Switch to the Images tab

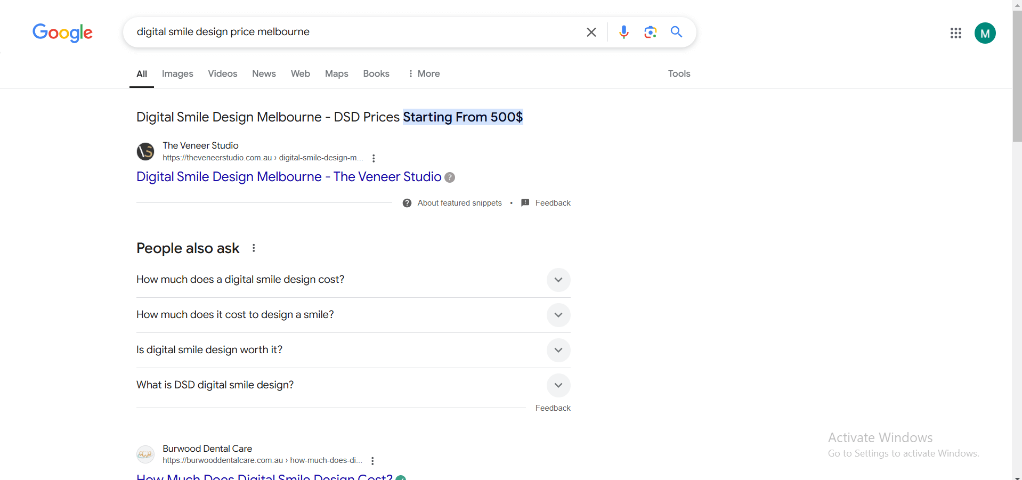(177, 74)
